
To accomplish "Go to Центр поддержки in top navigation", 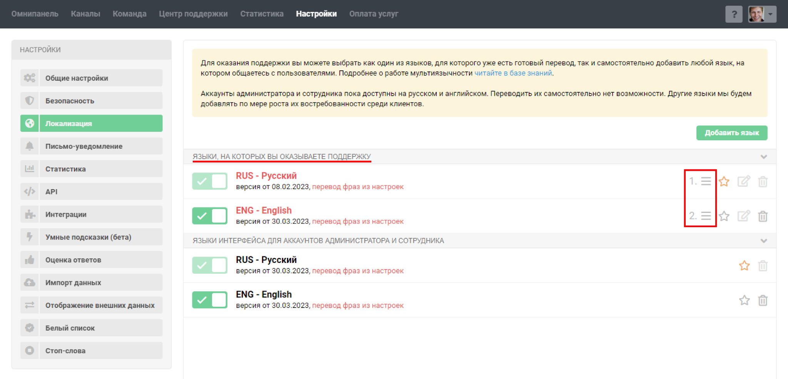I will click(193, 14).
